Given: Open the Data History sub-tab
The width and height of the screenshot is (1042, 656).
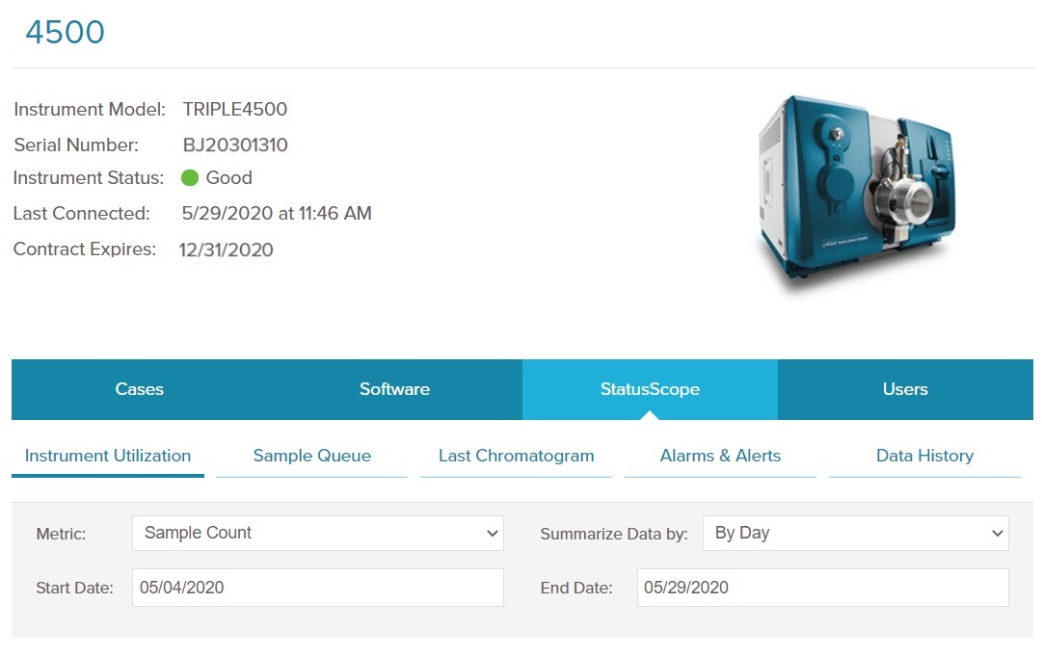Looking at the screenshot, I should point(924,456).
